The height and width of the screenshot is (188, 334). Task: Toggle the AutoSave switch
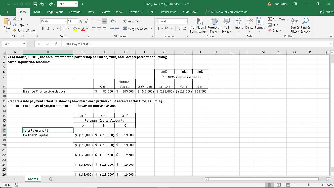tap(25, 4)
